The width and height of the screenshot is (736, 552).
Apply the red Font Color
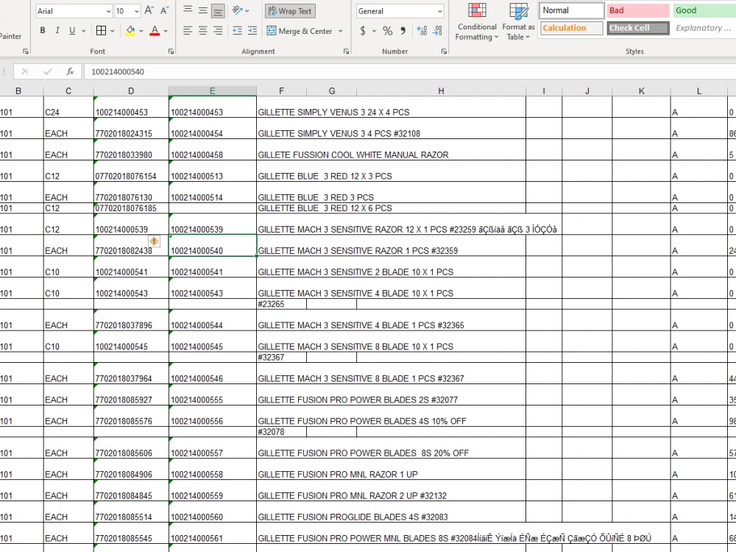pyautogui.click(x=155, y=31)
